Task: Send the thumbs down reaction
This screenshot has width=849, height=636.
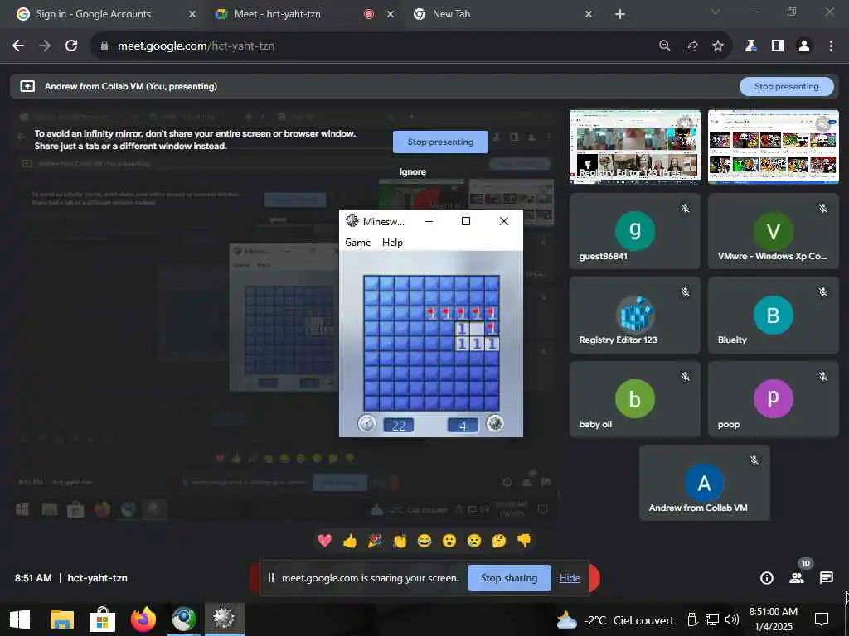Action: pos(524,540)
